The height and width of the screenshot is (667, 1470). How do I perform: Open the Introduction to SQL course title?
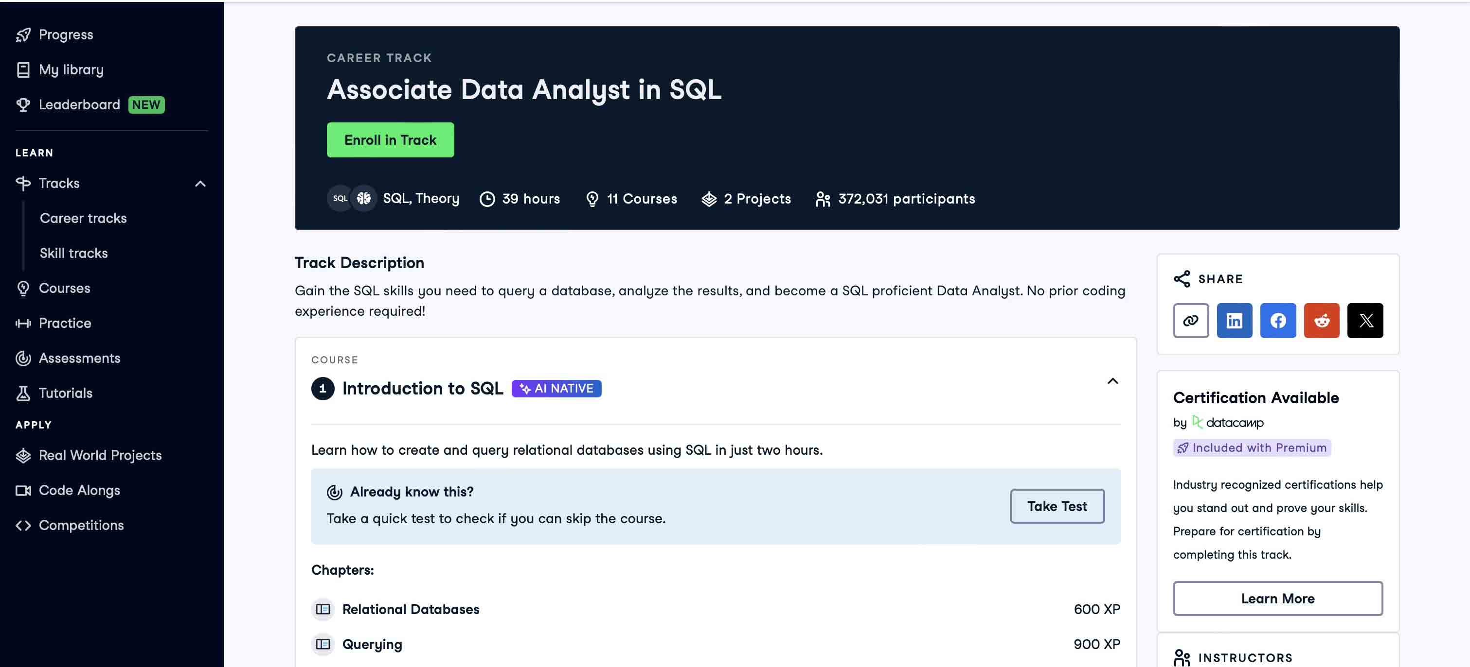423,389
